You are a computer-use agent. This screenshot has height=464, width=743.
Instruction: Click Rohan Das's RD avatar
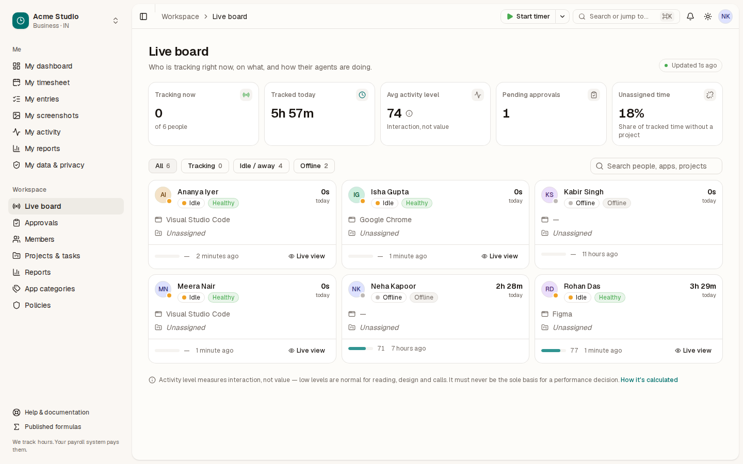[550, 289]
